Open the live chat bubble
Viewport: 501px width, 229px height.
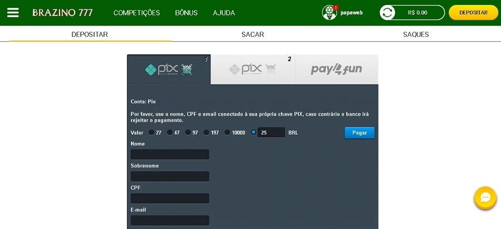[x=485, y=197]
